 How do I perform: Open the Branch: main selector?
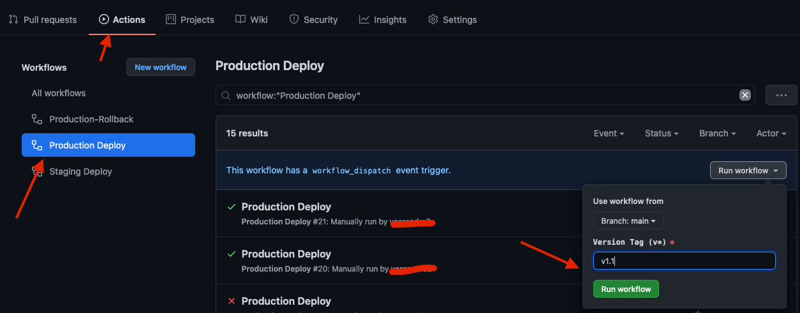tap(628, 221)
